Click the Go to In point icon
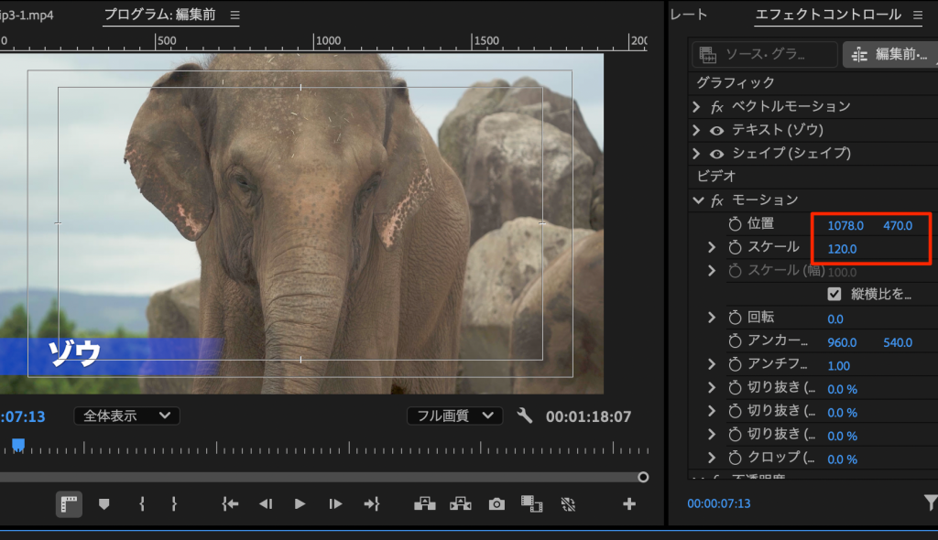This screenshot has height=540, width=938. click(x=230, y=503)
